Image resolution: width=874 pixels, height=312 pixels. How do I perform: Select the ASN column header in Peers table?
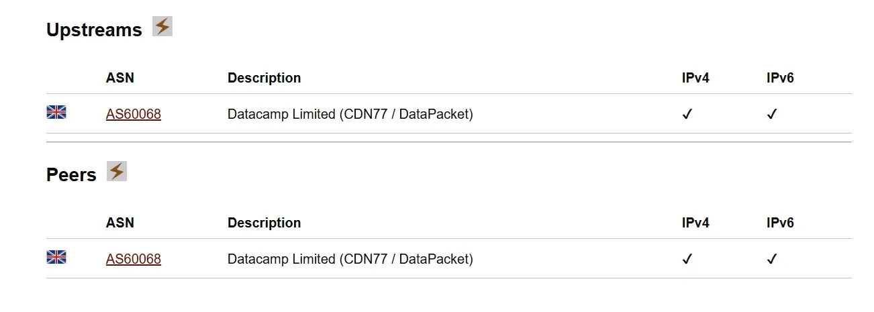(120, 223)
